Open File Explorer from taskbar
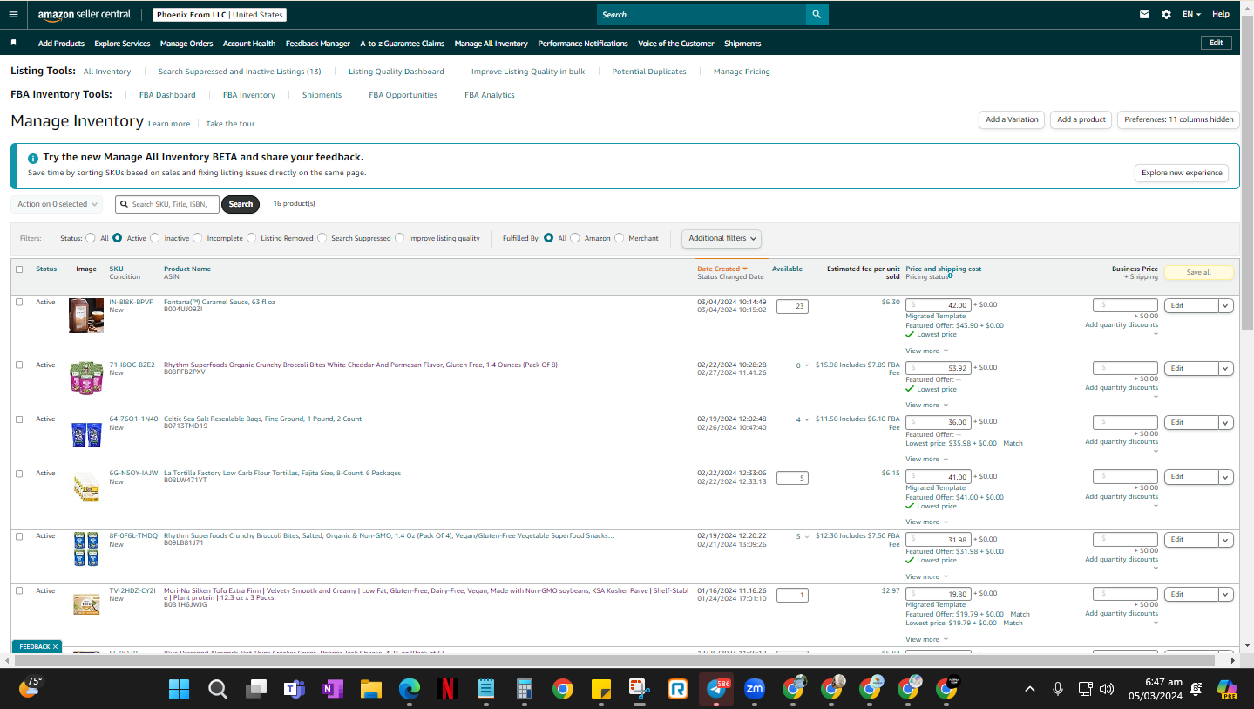Viewport: 1254px width, 709px height. pyautogui.click(x=371, y=689)
